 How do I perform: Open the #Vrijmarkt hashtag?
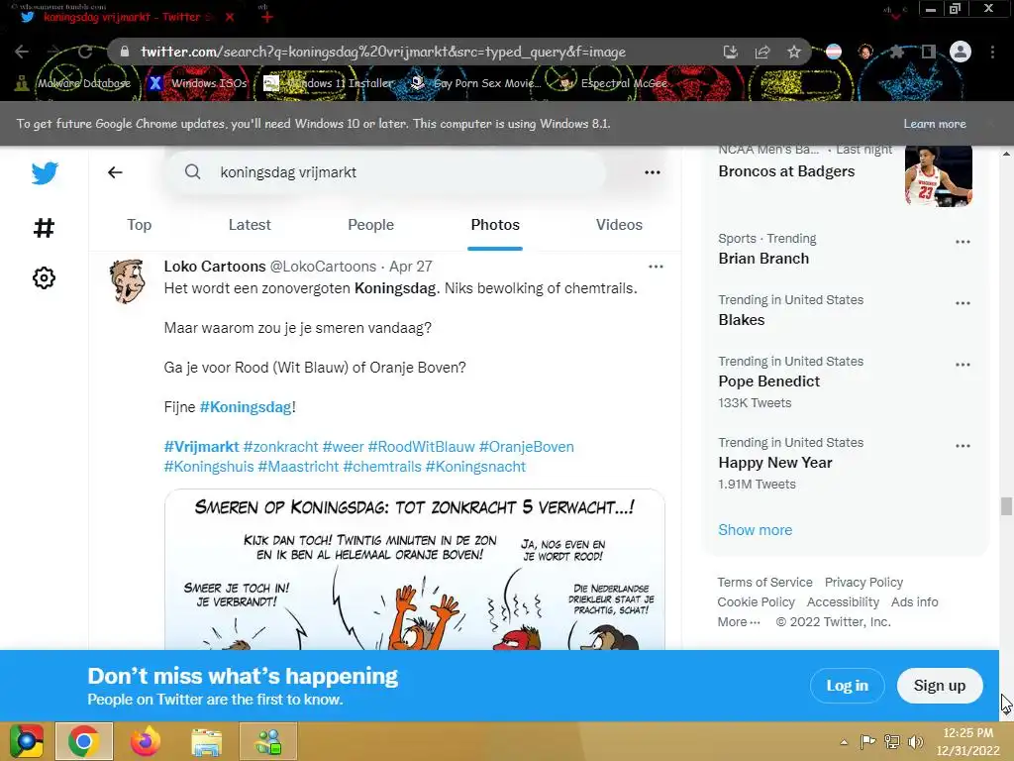[x=201, y=447]
